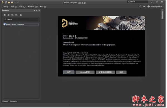Click the fourth Projects toolbar icon
Viewport: 167px width, 108px height.
click(x=16, y=15)
